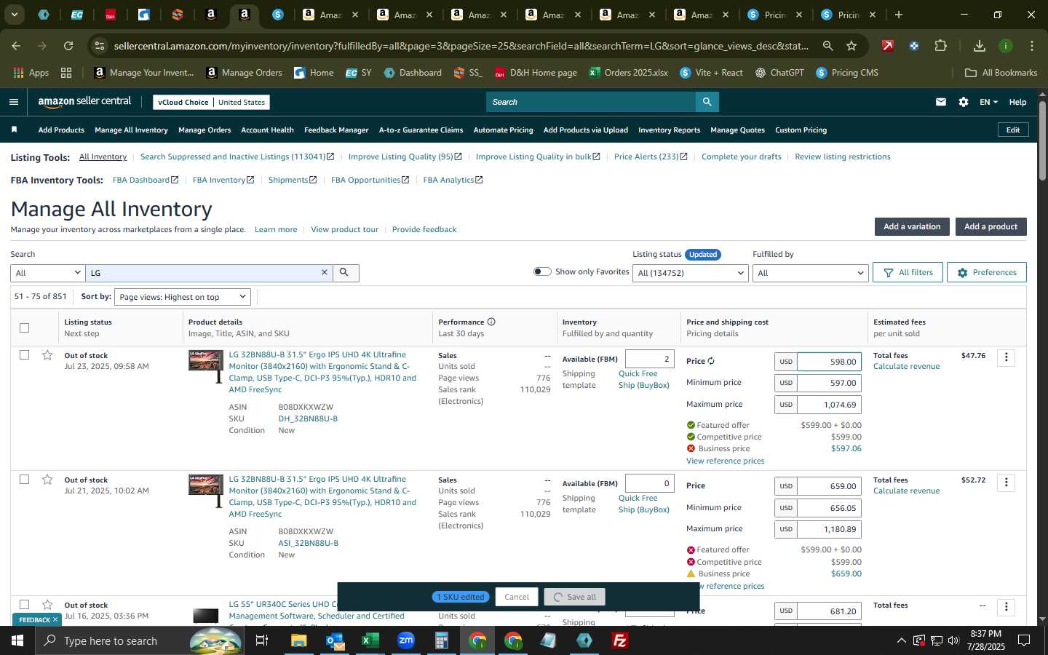Screen dimensions: 1048x655
Task: Click the bookmark flag icon in nav bar
Action: pos(14,130)
